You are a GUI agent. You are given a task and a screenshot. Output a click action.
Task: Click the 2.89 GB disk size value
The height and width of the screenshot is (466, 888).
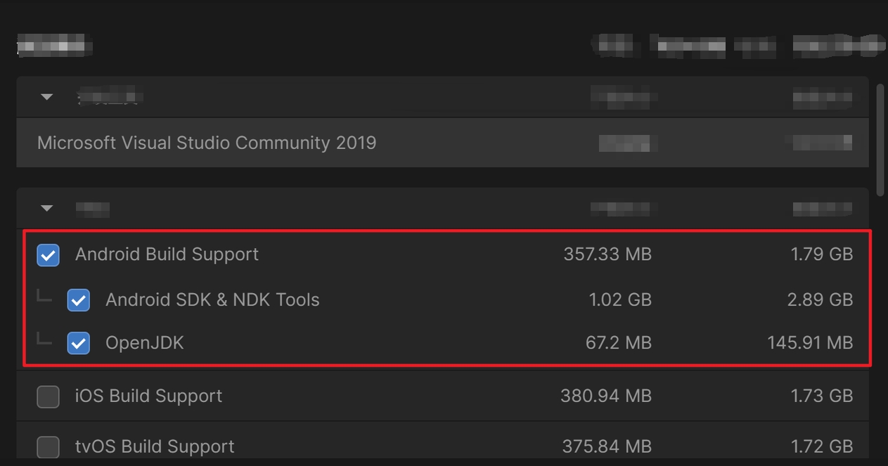[x=820, y=300]
